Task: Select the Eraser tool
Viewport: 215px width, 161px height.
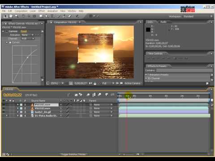Action: pos(70,16)
